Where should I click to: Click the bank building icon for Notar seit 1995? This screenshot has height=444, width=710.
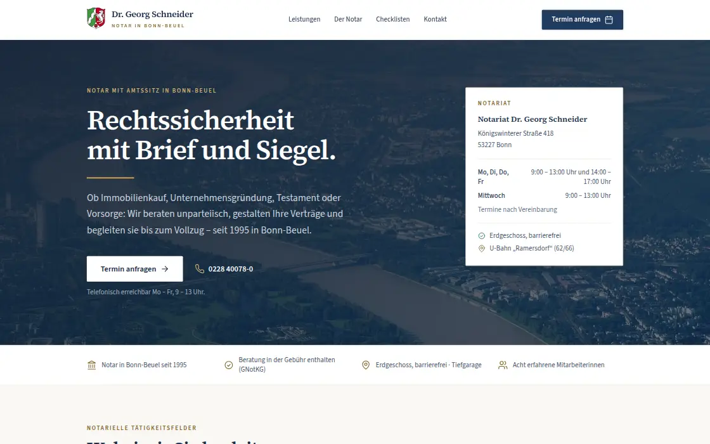click(x=91, y=365)
